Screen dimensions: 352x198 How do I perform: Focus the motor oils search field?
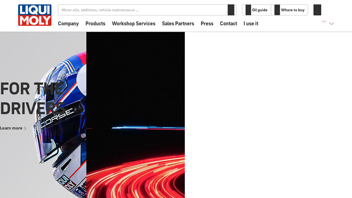(143, 10)
